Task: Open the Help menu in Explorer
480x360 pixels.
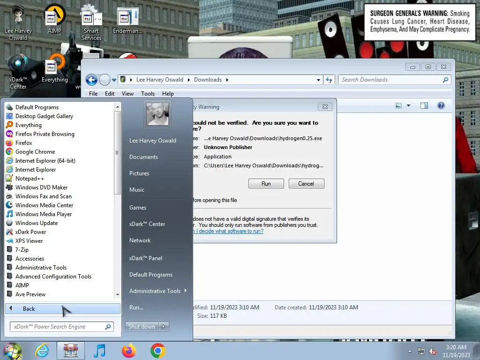Action: 168,94
